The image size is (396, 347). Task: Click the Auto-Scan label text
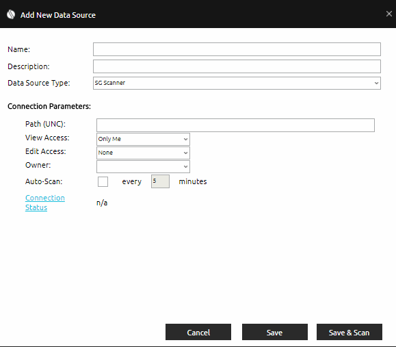(x=44, y=181)
